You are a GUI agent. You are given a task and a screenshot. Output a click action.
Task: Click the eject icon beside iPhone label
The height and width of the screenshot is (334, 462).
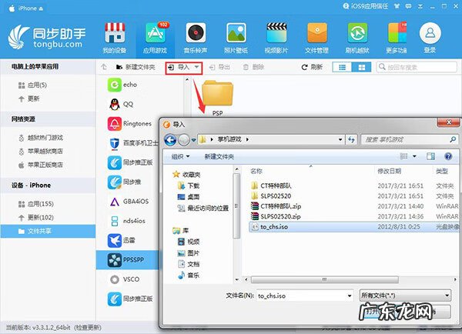click(41, 8)
